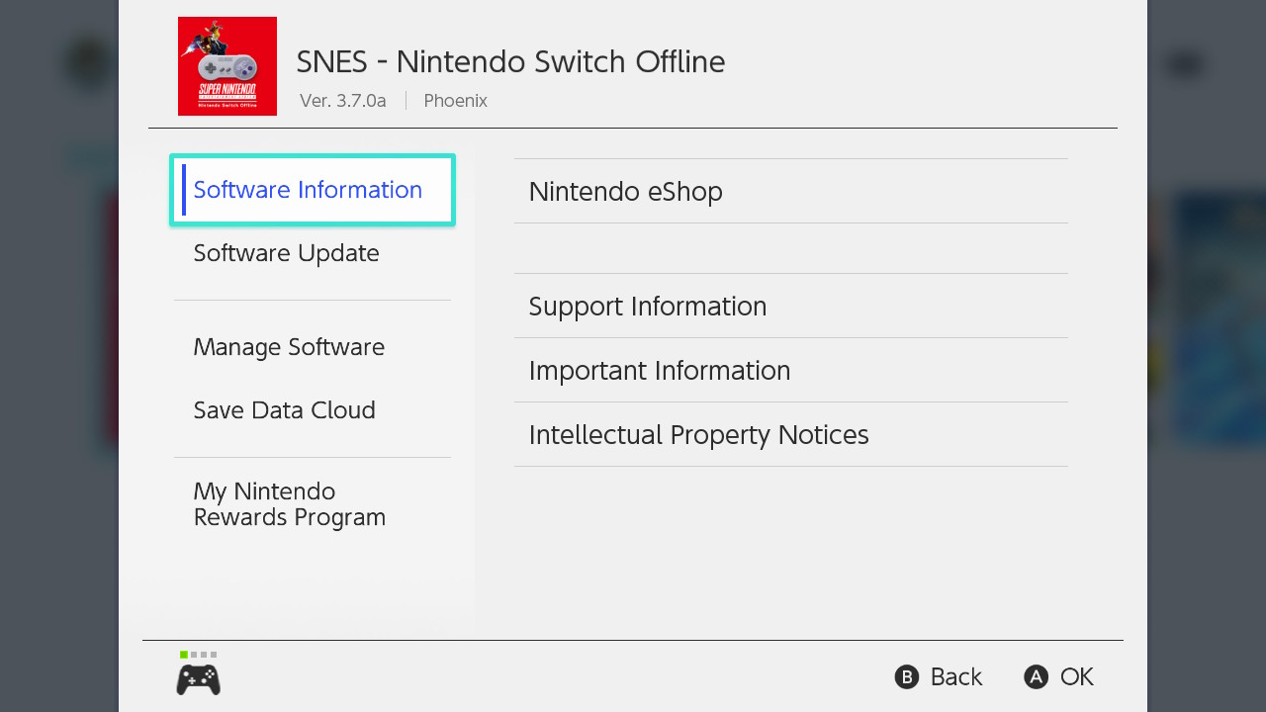The height and width of the screenshot is (712, 1266).
Task: Select the Save Data Cloud option
Action: coord(313,410)
